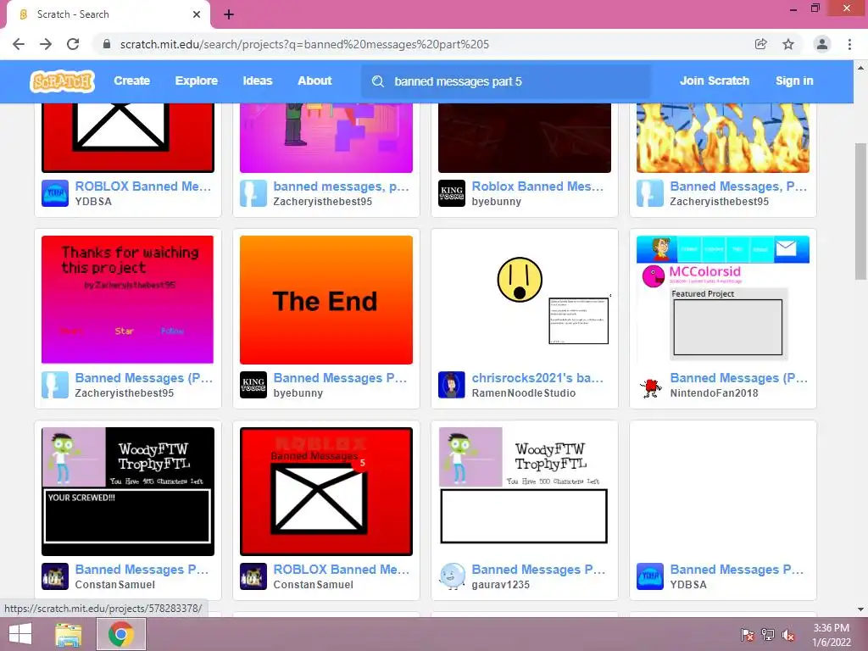Click the browser forward arrow

(x=46, y=44)
